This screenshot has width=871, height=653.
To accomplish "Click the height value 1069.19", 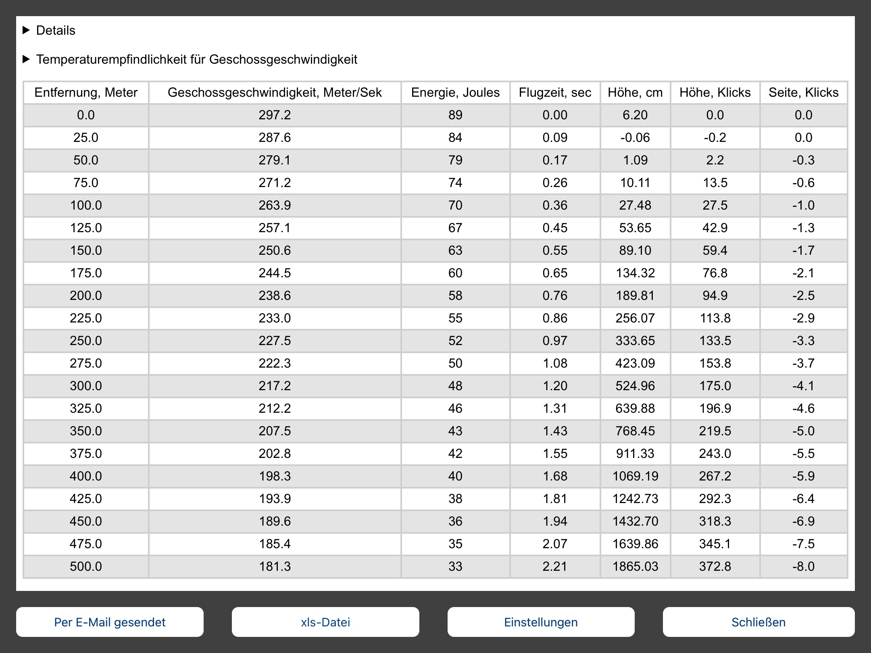I will 635,476.
